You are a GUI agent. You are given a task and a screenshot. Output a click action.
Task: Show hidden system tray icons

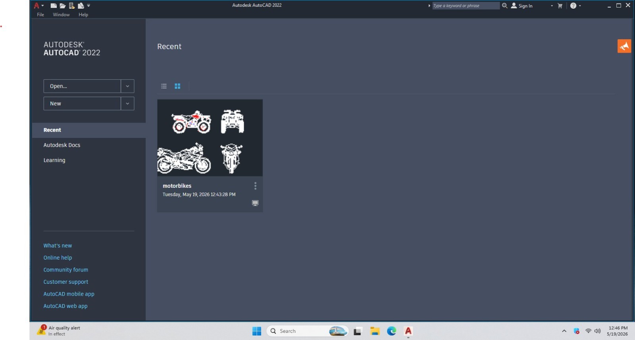click(x=564, y=331)
